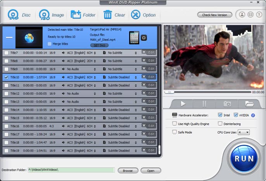
Task: Clear the title list with trash icon
Action: (x=107, y=15)
